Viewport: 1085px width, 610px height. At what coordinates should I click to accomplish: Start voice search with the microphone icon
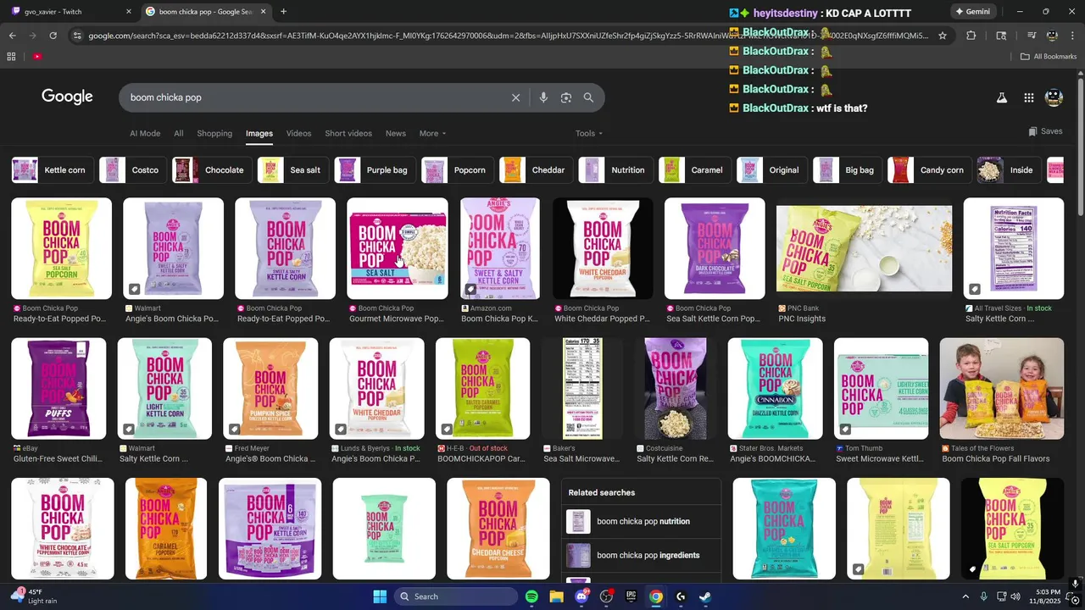pyautogui.click(x=543, y=97)
